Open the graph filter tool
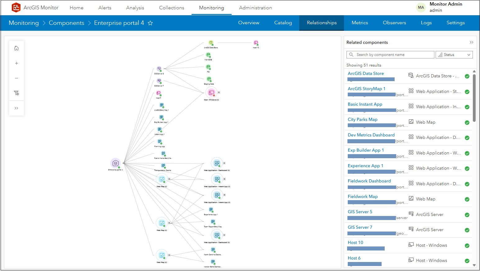 pos(16,93)
